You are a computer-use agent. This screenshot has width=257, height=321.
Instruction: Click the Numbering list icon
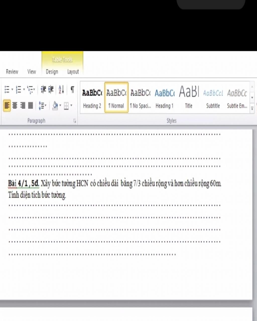tap(18, 89)
